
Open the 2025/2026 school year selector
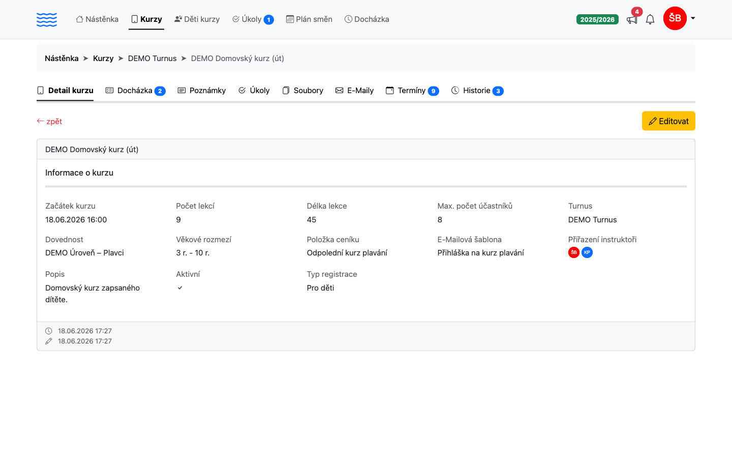point(597,19)
